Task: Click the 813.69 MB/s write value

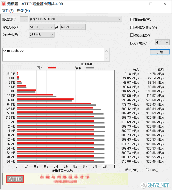Action: coord(130,122)
